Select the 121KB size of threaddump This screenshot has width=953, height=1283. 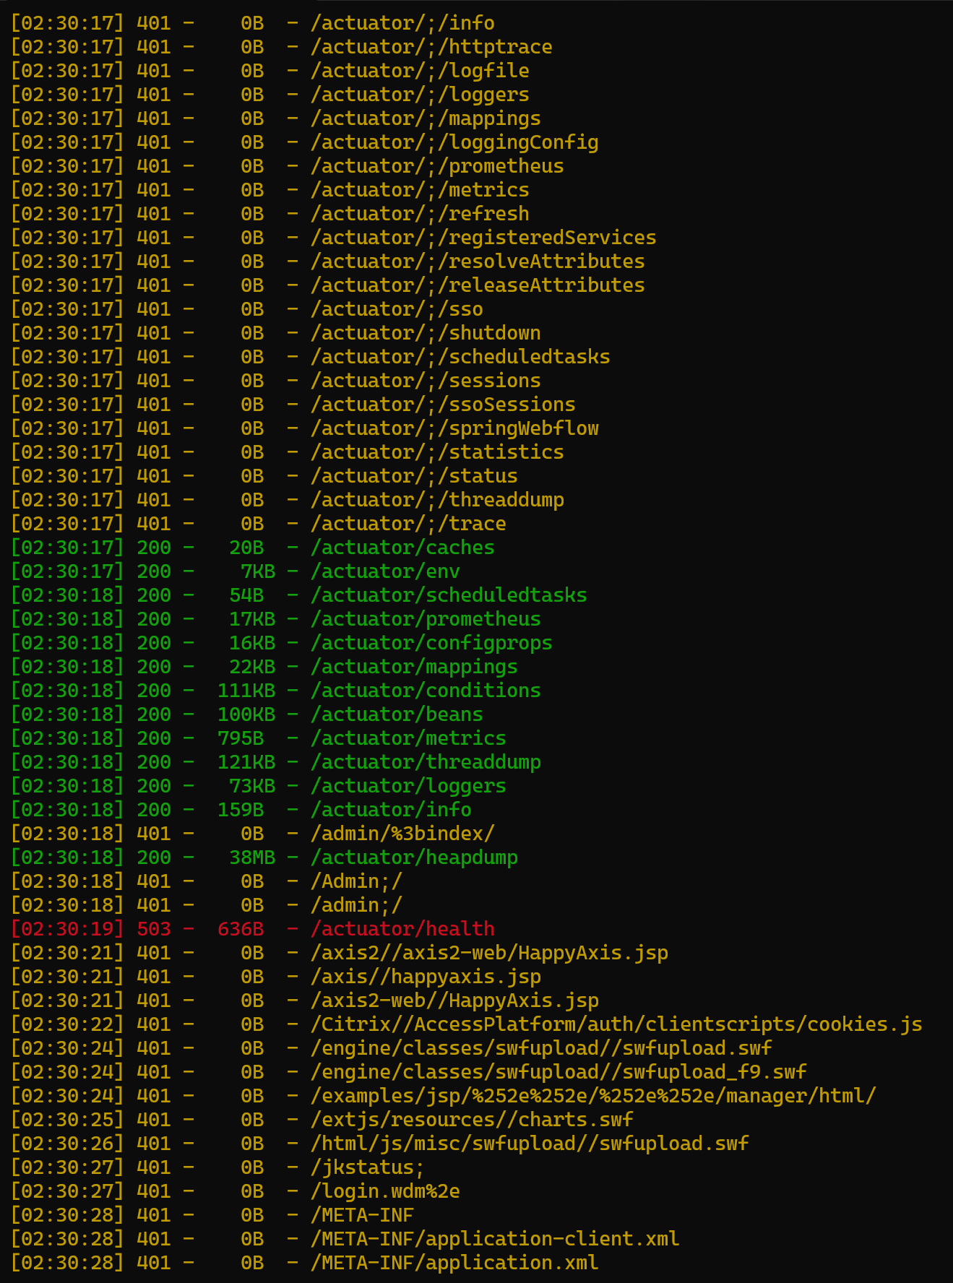point(246,762)
